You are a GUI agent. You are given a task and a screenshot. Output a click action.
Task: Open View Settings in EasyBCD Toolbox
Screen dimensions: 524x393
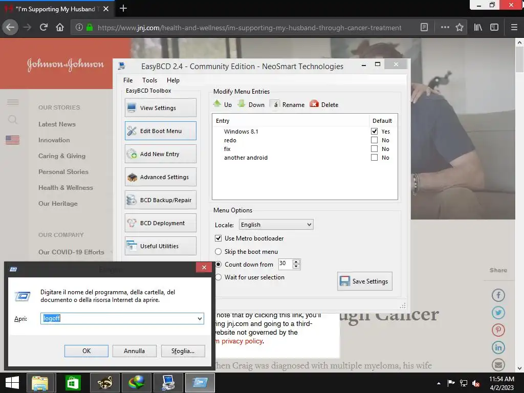coord(160,108)
